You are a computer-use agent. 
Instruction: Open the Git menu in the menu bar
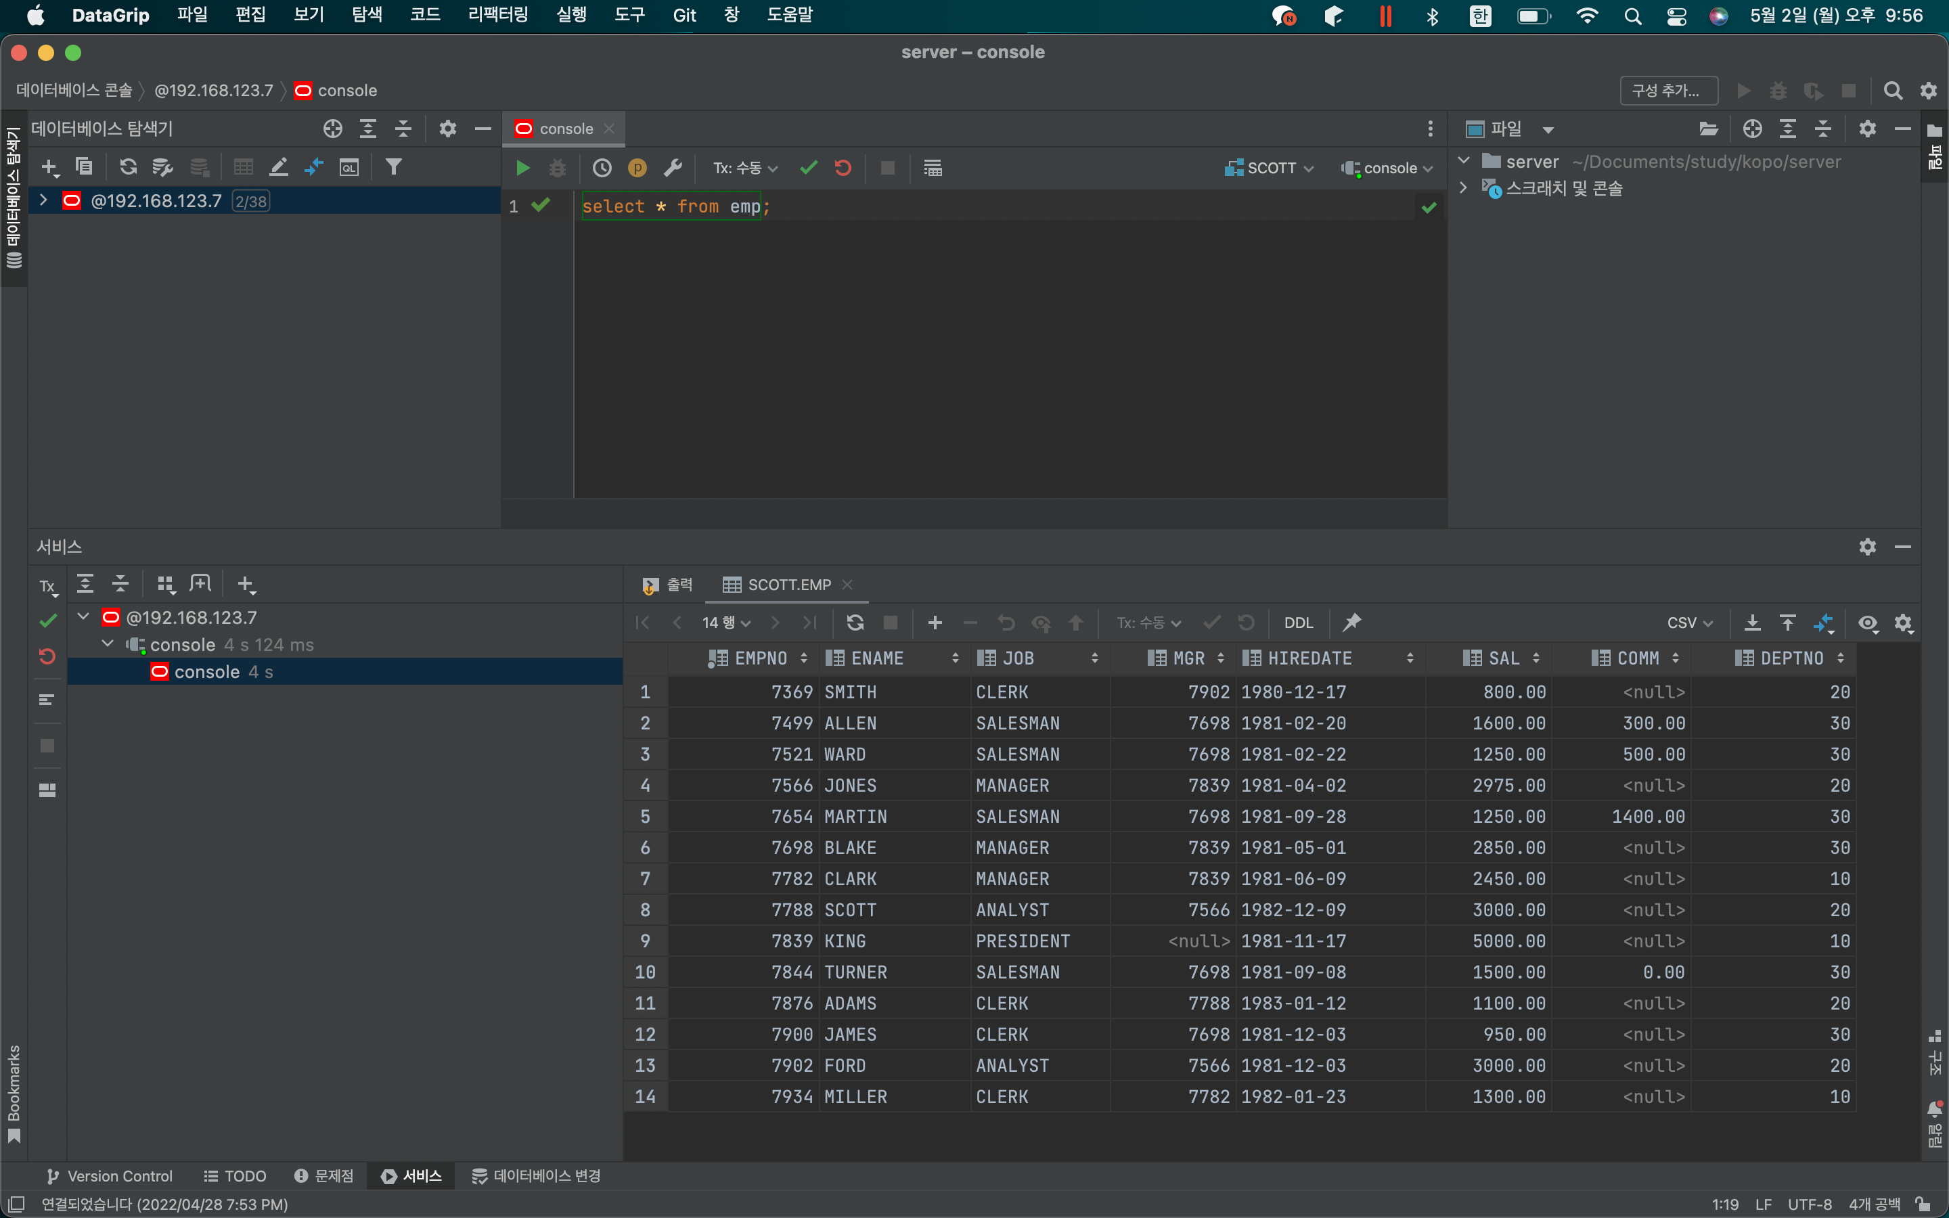(x=684, y=16)
